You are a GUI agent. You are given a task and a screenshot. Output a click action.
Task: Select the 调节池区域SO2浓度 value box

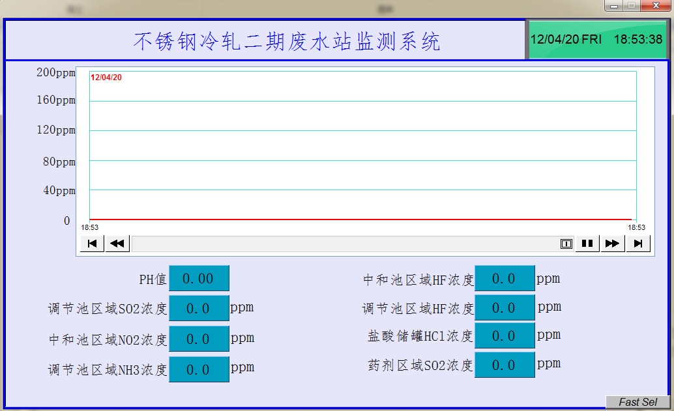pyautogui.click(x=199, y=309)
